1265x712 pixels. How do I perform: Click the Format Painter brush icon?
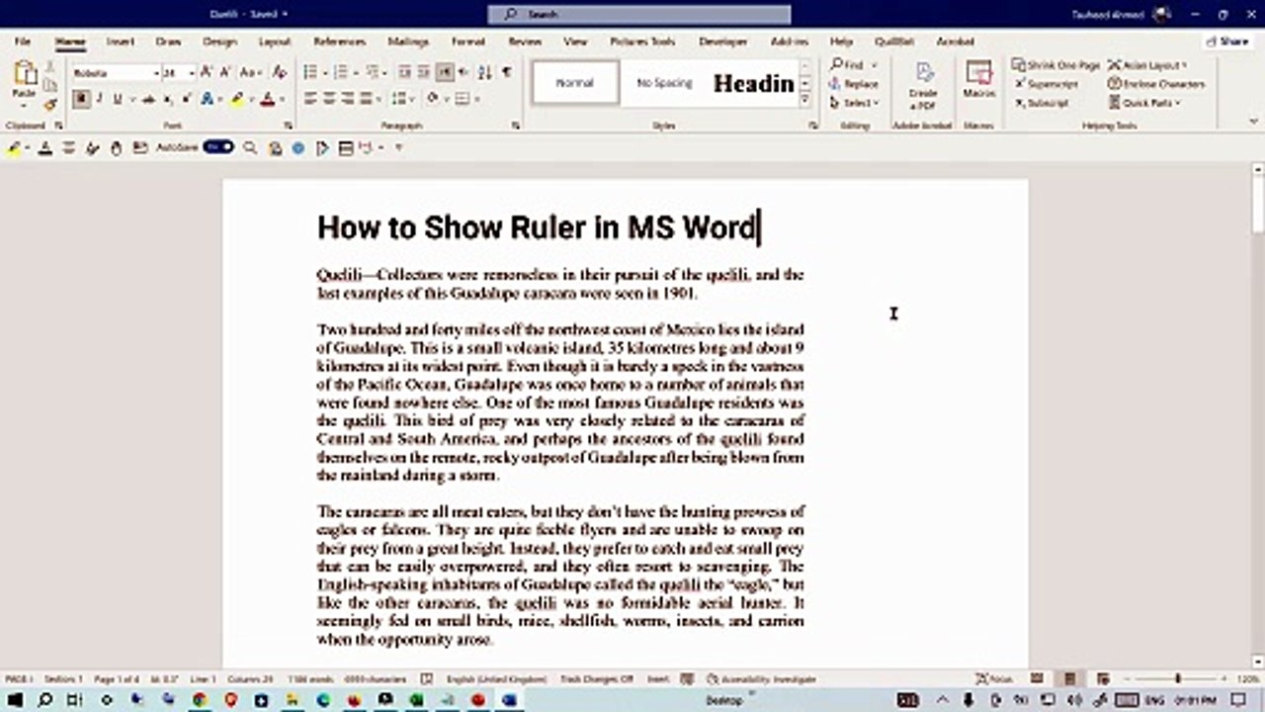click(50, 104)
